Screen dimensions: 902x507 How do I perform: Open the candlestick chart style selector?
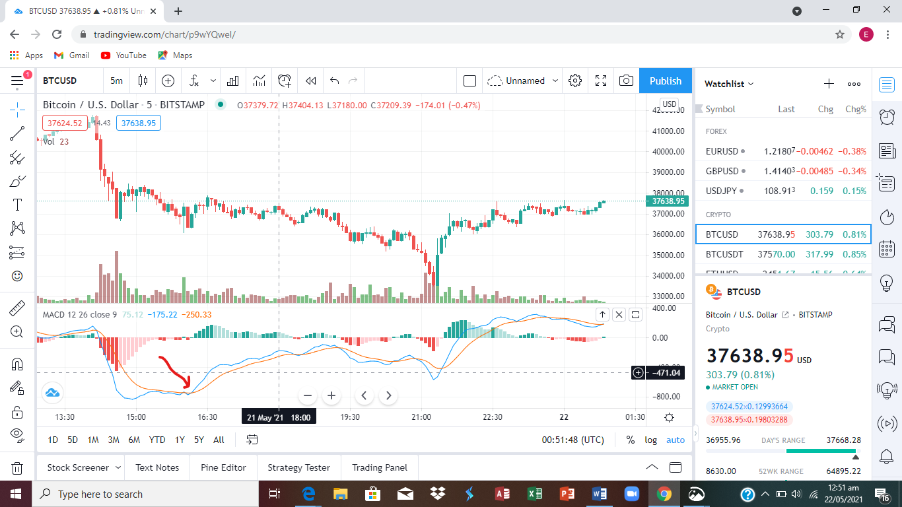143,81
